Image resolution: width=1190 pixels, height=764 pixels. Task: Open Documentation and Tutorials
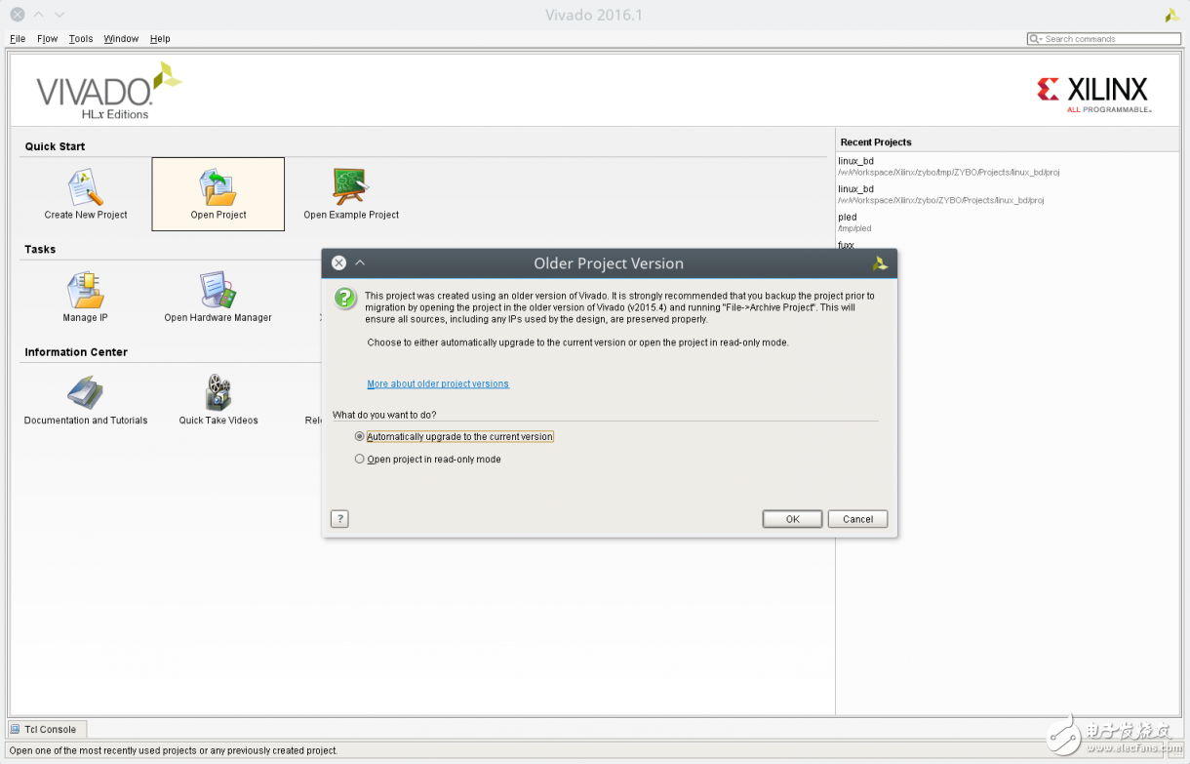point(86,394)
